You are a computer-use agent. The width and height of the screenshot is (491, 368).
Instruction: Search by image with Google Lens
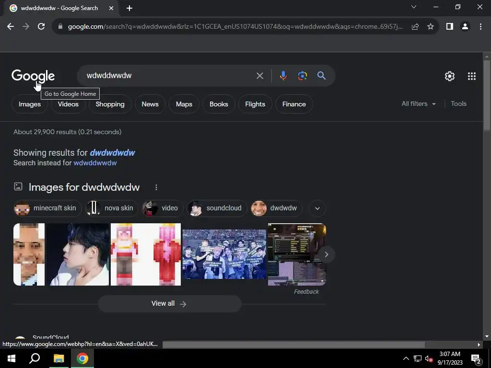(303, 76)
